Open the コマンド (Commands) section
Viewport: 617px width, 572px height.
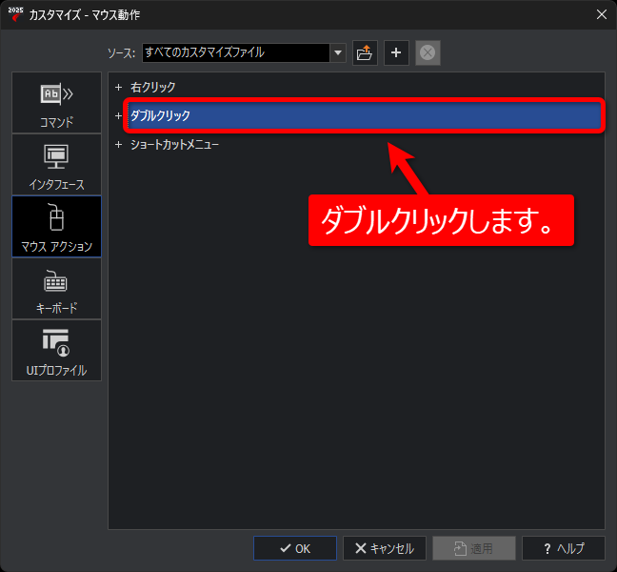click(57, 102)
